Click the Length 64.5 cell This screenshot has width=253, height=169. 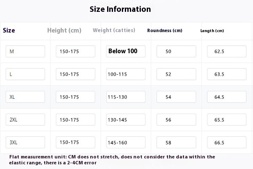click(227, 97)
